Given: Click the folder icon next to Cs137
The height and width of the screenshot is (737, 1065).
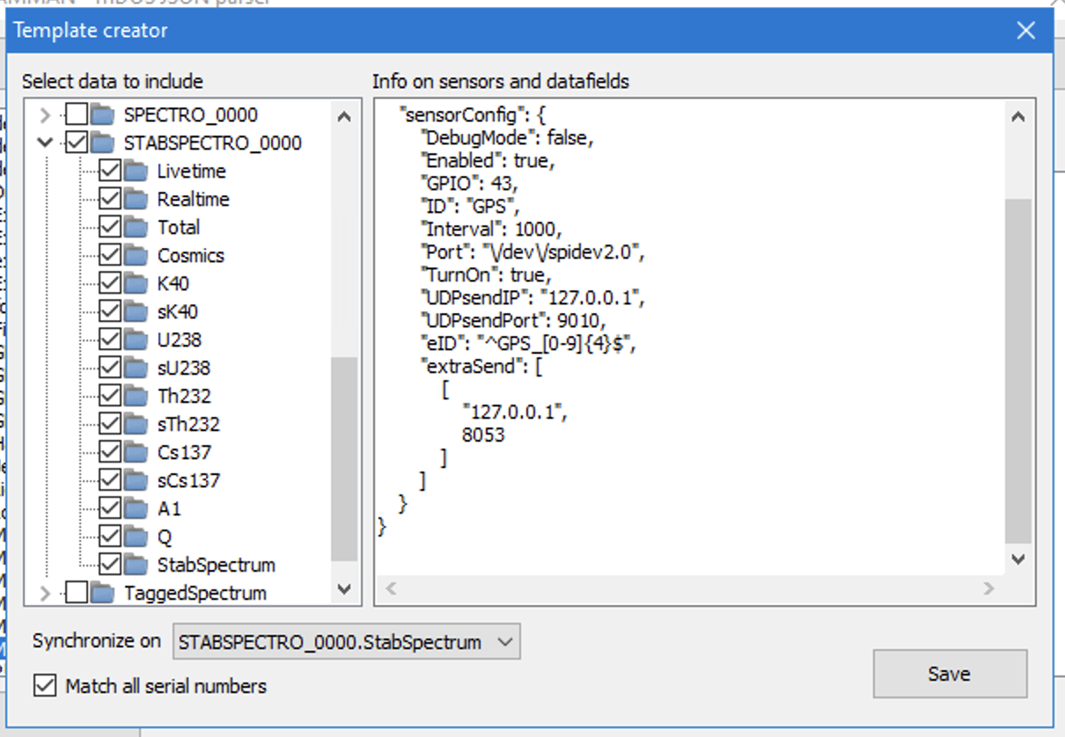Looking at the screenshot, I should (x=136, y=453).
